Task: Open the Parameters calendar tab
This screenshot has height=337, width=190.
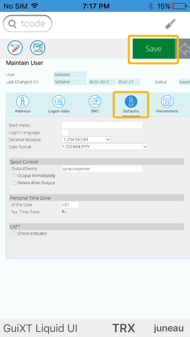Action: pyautogui.click(x=167, y=104)
